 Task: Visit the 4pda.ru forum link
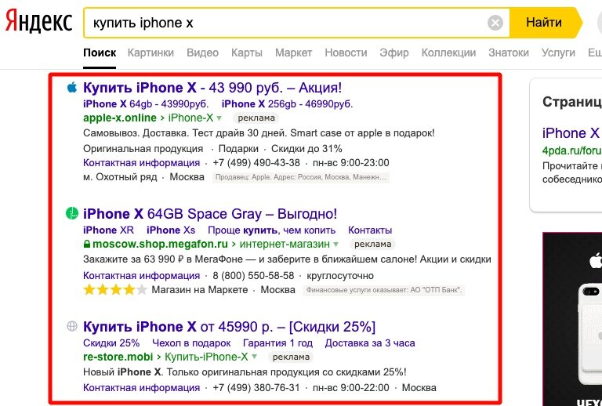point(571,150)
